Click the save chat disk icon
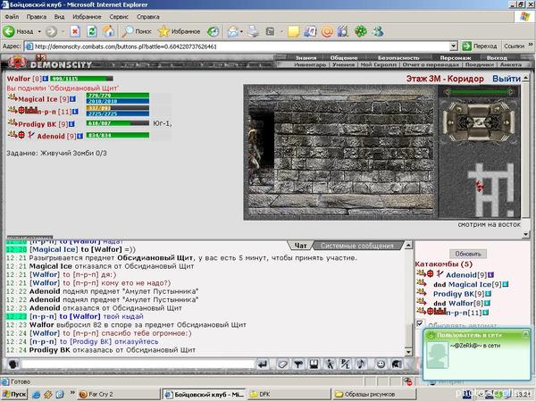Screen dimensions: 536x402 [x=314, y=364]
